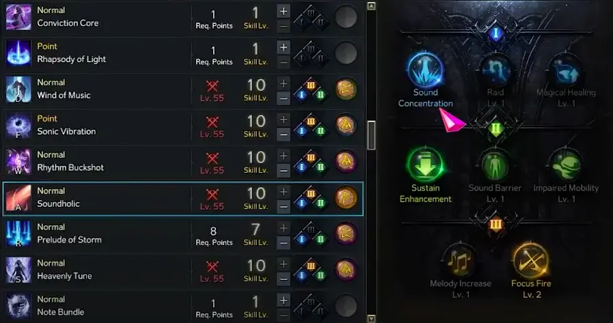Image resolution: width=613 pixels, height=323 pixels.
Task: Choose the Impaired Mobility tripod icon
Action: tap(566, 165)
